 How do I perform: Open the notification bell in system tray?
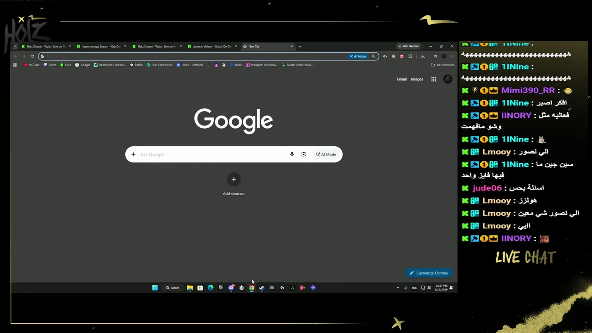pyautogui.click(x=451, y=288)
